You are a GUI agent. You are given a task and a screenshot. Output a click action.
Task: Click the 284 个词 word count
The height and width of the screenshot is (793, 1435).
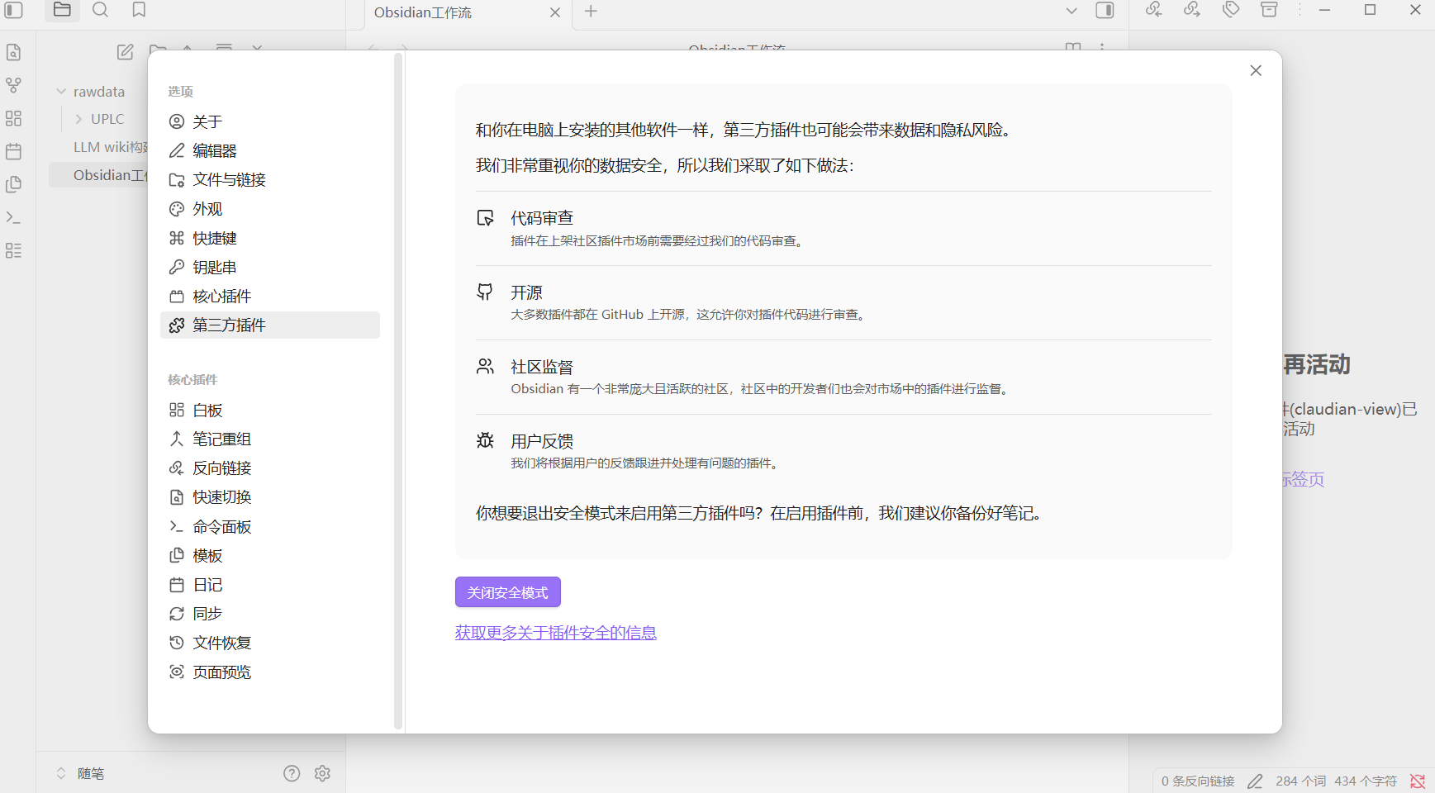point(1300,781)
